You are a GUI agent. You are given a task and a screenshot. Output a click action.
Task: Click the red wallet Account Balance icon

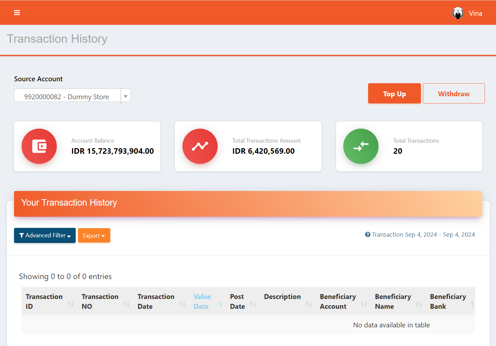(x=39, y=146)
